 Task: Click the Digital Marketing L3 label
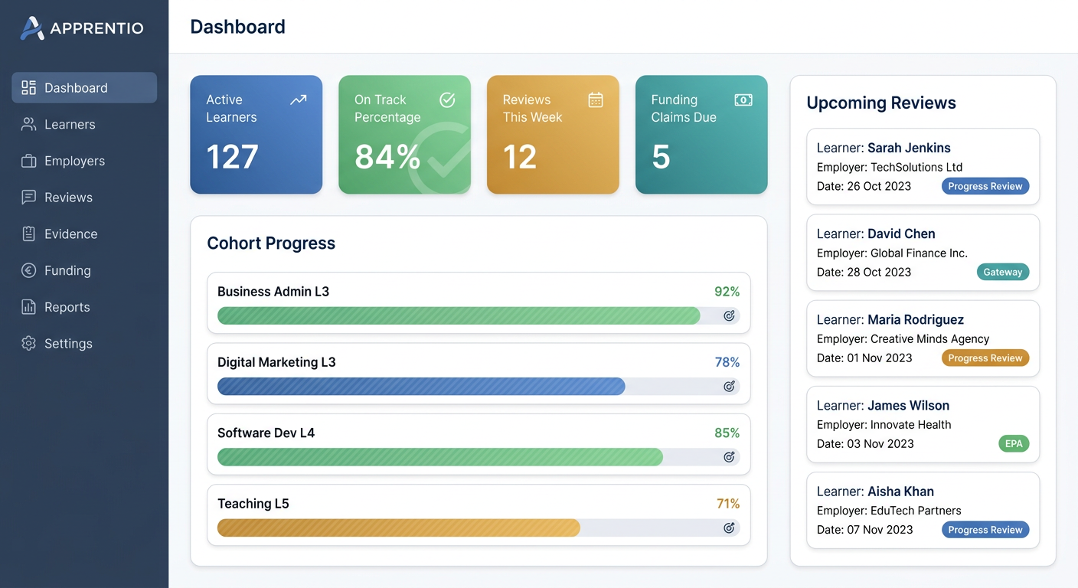tap(276, 362)
